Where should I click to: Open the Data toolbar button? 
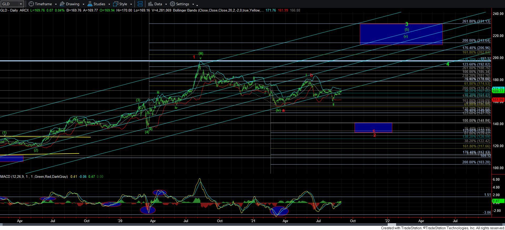(x=155, y=4)
